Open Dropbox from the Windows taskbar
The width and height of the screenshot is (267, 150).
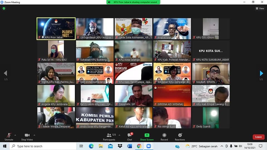(120, 146)
